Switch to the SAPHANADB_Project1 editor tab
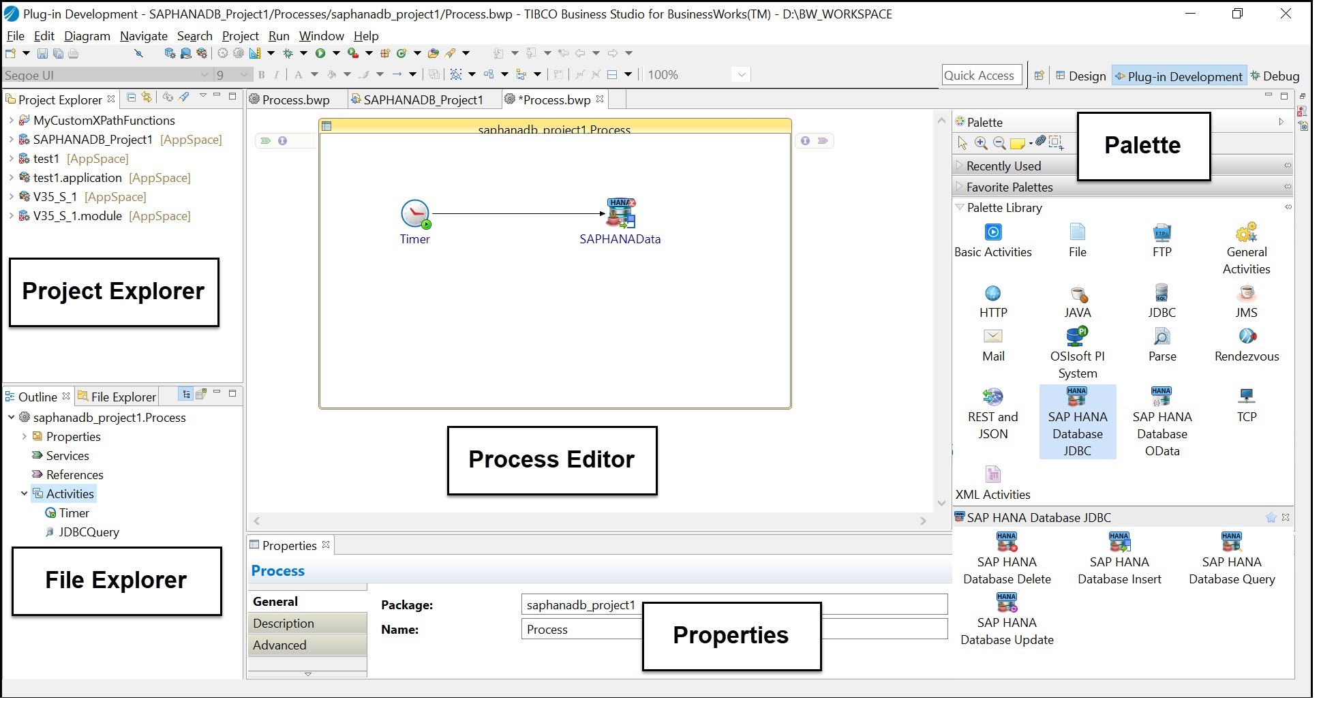Screen dimensions: 1336x706 coord(423,100)
